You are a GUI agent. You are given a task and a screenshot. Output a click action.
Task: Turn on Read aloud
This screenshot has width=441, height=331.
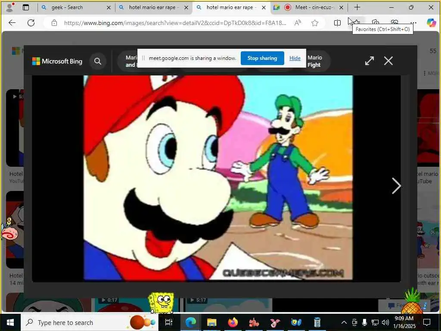pos(298,23)
